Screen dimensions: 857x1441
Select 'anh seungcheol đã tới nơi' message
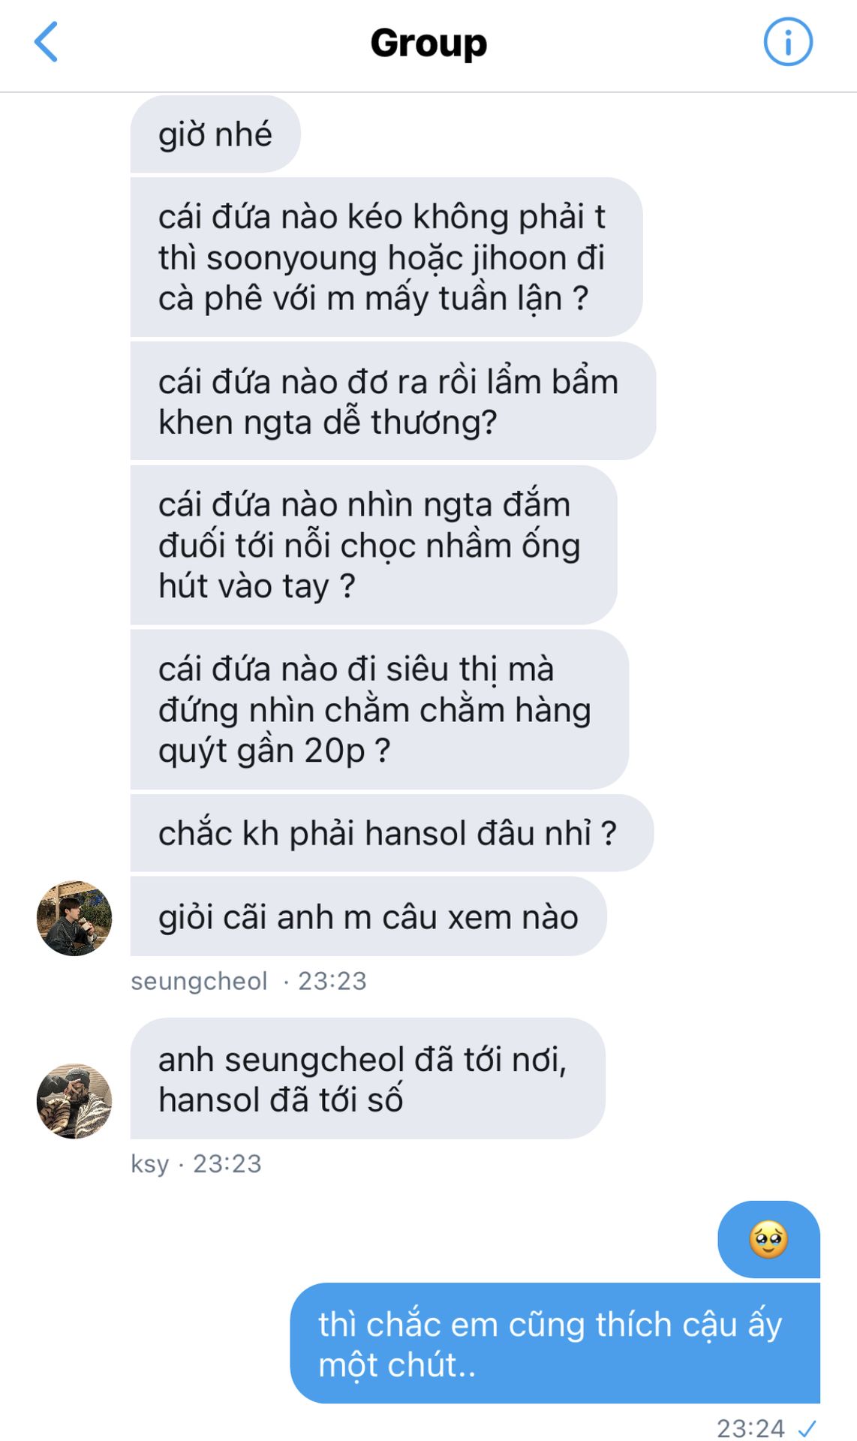coord(368,1079)
